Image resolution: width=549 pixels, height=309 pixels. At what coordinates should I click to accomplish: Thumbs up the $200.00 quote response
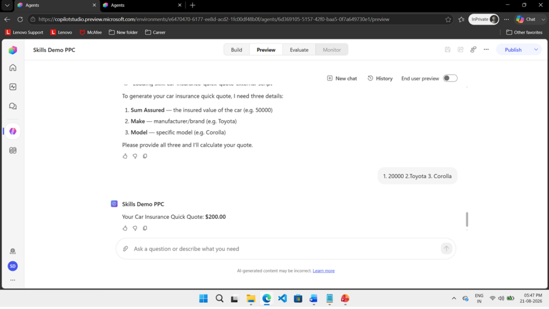(x=125, y=229)
